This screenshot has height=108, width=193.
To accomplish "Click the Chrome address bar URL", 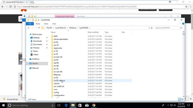I will click(77, 7).
